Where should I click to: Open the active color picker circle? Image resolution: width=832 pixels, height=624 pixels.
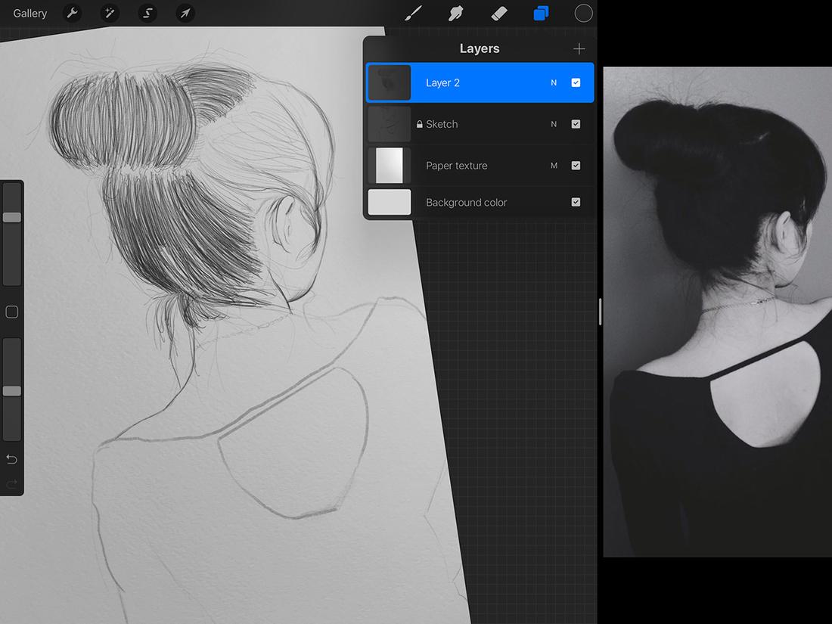(583, 13)
